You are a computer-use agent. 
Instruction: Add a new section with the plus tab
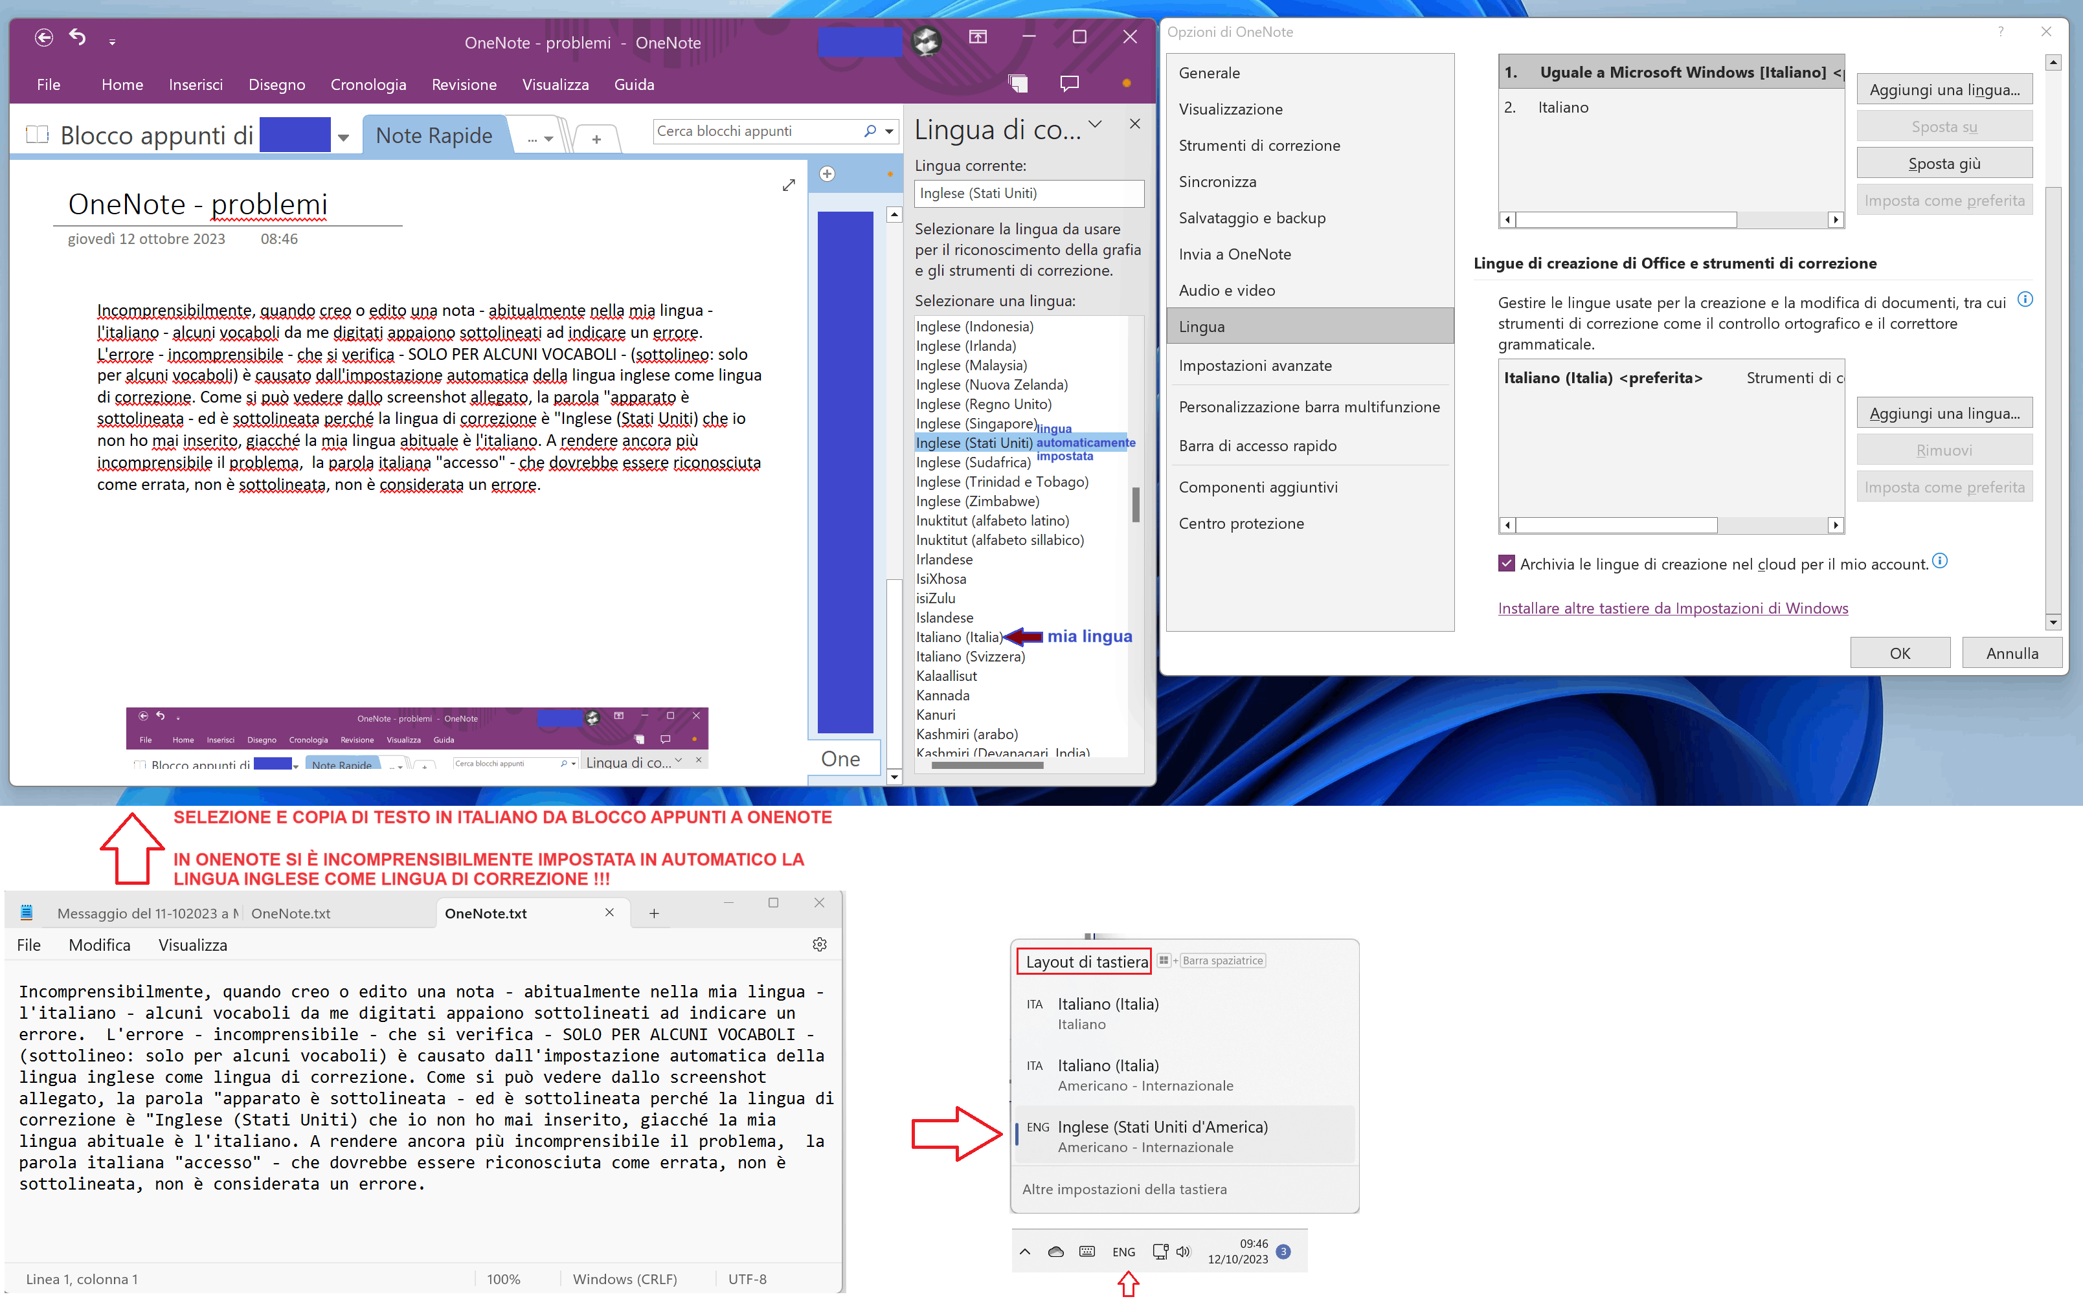[x=596, y=139]
